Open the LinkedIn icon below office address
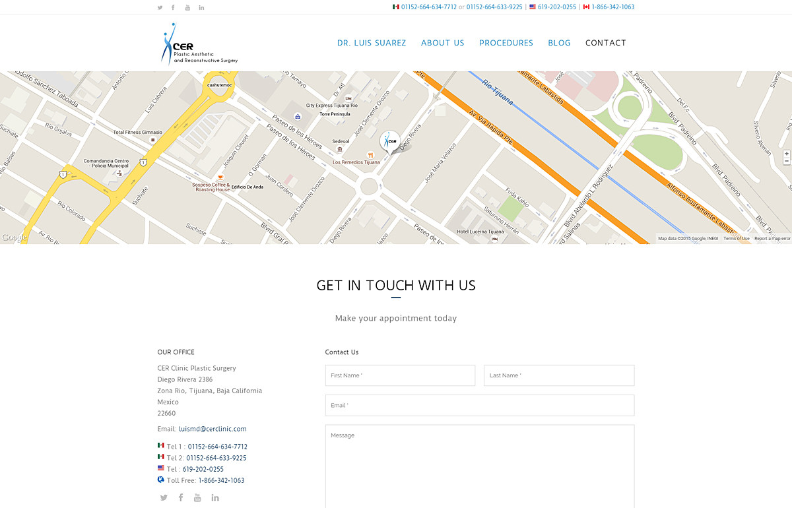Screen dimensions: 792x508 [215, 497]
